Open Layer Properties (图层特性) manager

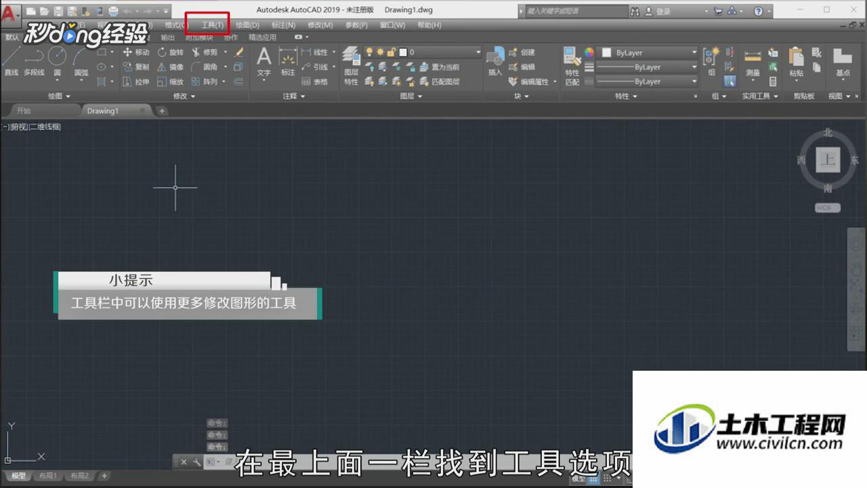click(x=351, y=66)
